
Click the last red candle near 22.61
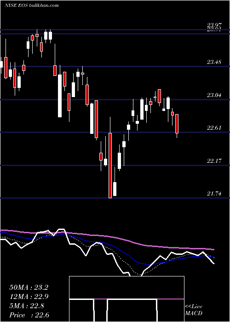coord(177,124)
